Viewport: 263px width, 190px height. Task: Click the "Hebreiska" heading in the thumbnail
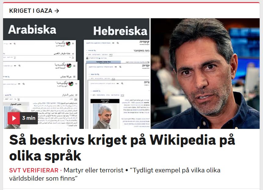pyautogui.click(x=120, y=31)
